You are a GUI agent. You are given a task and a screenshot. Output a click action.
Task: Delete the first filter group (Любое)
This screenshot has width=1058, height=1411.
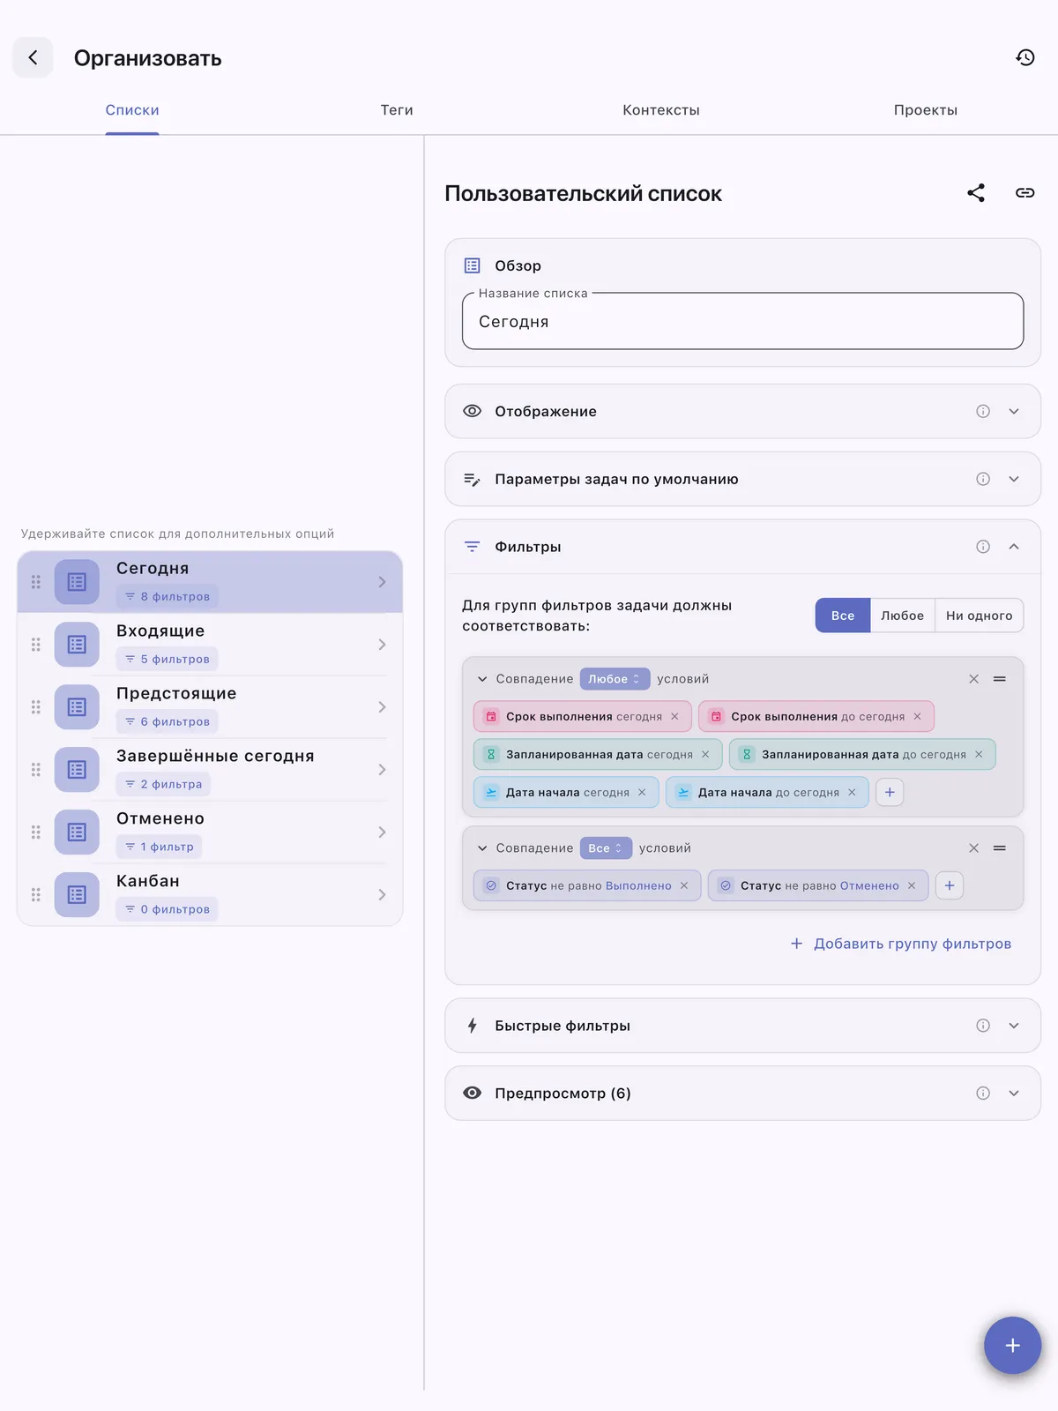click(x=974, y=679)
